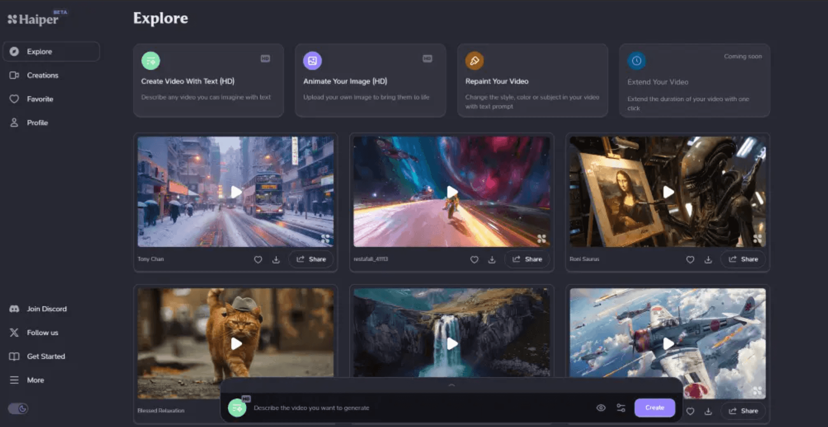Click the Favorite heart icon in sidebar
828x427 pixels.
14,99
